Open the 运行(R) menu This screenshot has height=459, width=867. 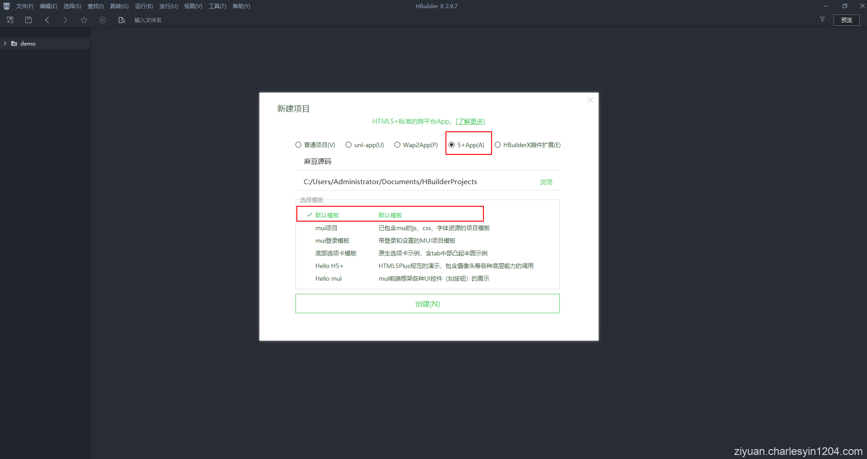144,6
